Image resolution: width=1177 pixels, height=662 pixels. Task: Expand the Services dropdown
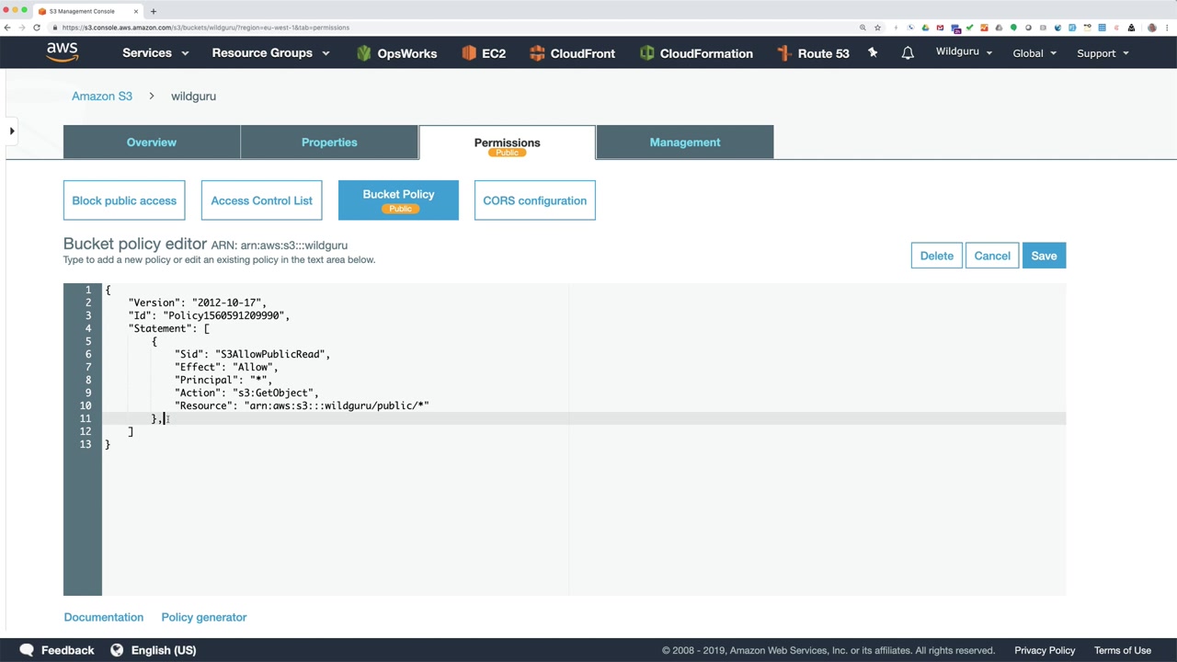point(155,53)
